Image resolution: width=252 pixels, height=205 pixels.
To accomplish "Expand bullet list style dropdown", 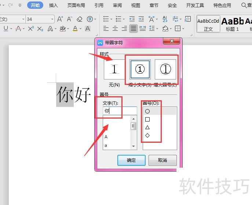I will point(111,19).
